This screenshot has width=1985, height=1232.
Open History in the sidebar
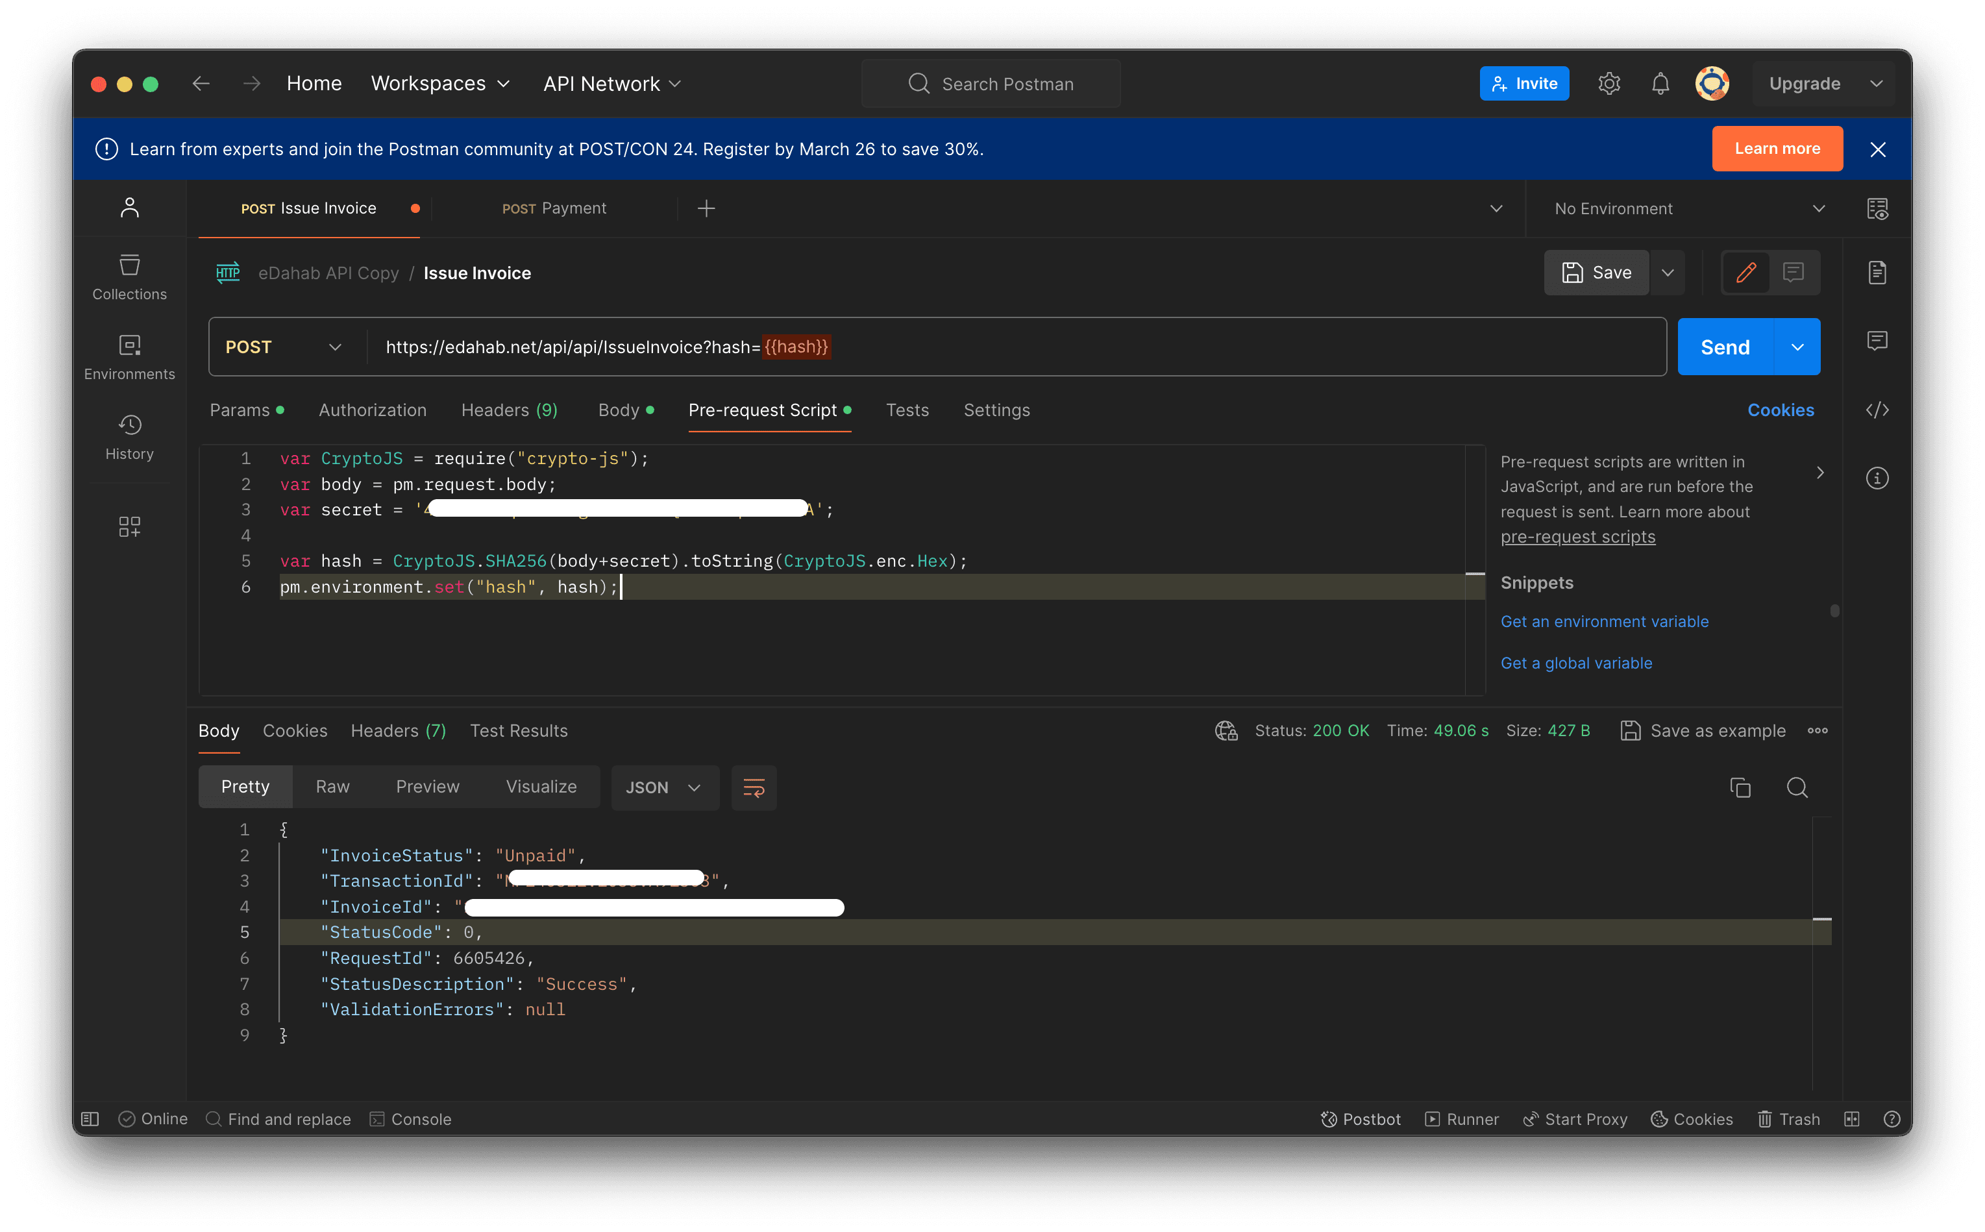pyautogui.click(x=130, y=437)
